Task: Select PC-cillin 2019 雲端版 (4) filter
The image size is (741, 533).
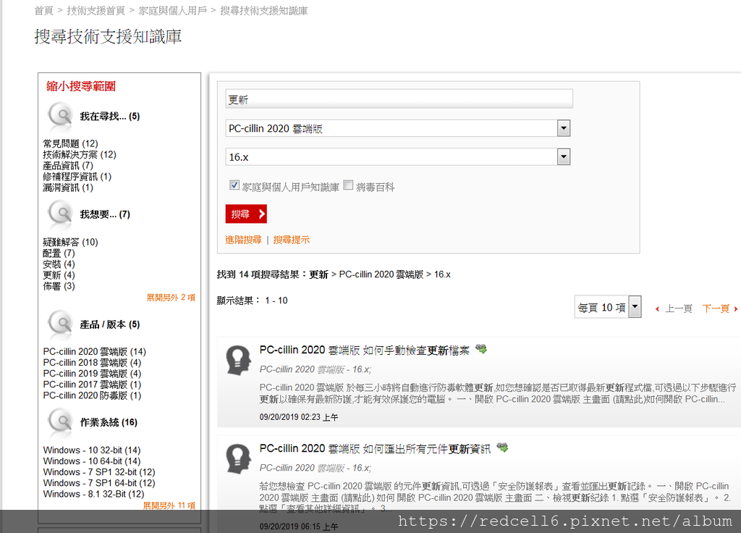Action: click(x=92, y=373)
